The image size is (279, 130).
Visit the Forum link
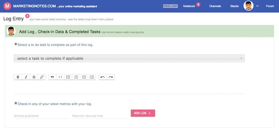pyautogui.click(x=270, y=6)
